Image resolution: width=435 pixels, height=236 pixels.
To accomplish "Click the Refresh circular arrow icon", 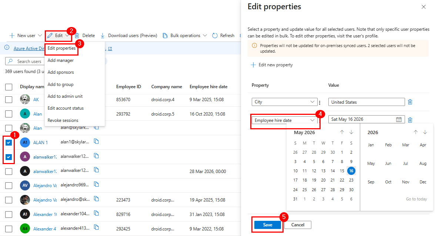I will coord(215,36).
